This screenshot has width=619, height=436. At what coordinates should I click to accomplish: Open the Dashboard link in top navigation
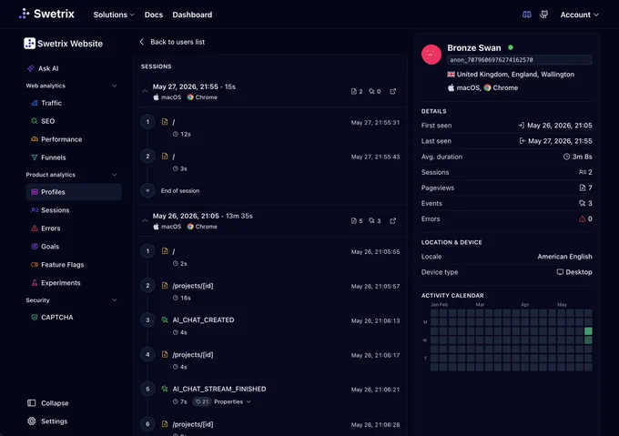192,15
